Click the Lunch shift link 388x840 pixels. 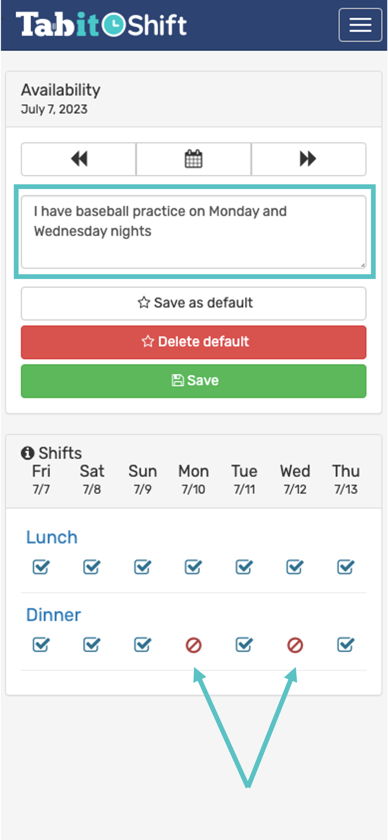(x=52, y=537)
